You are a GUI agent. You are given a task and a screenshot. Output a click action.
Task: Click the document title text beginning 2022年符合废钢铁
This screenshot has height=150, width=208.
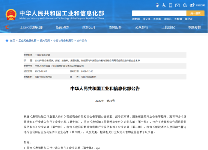point(87,60)
